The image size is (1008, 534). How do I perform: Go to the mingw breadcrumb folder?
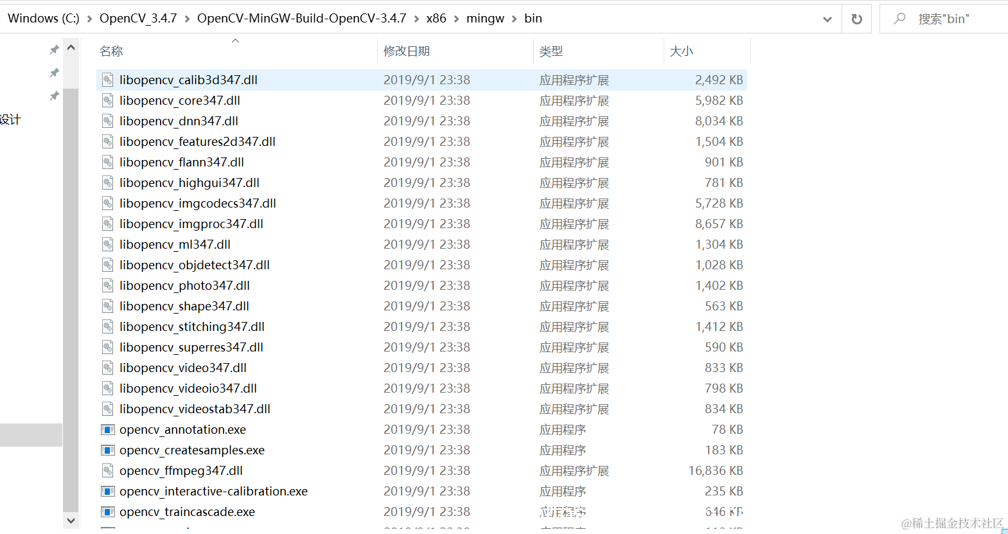[x=485, y=19]
